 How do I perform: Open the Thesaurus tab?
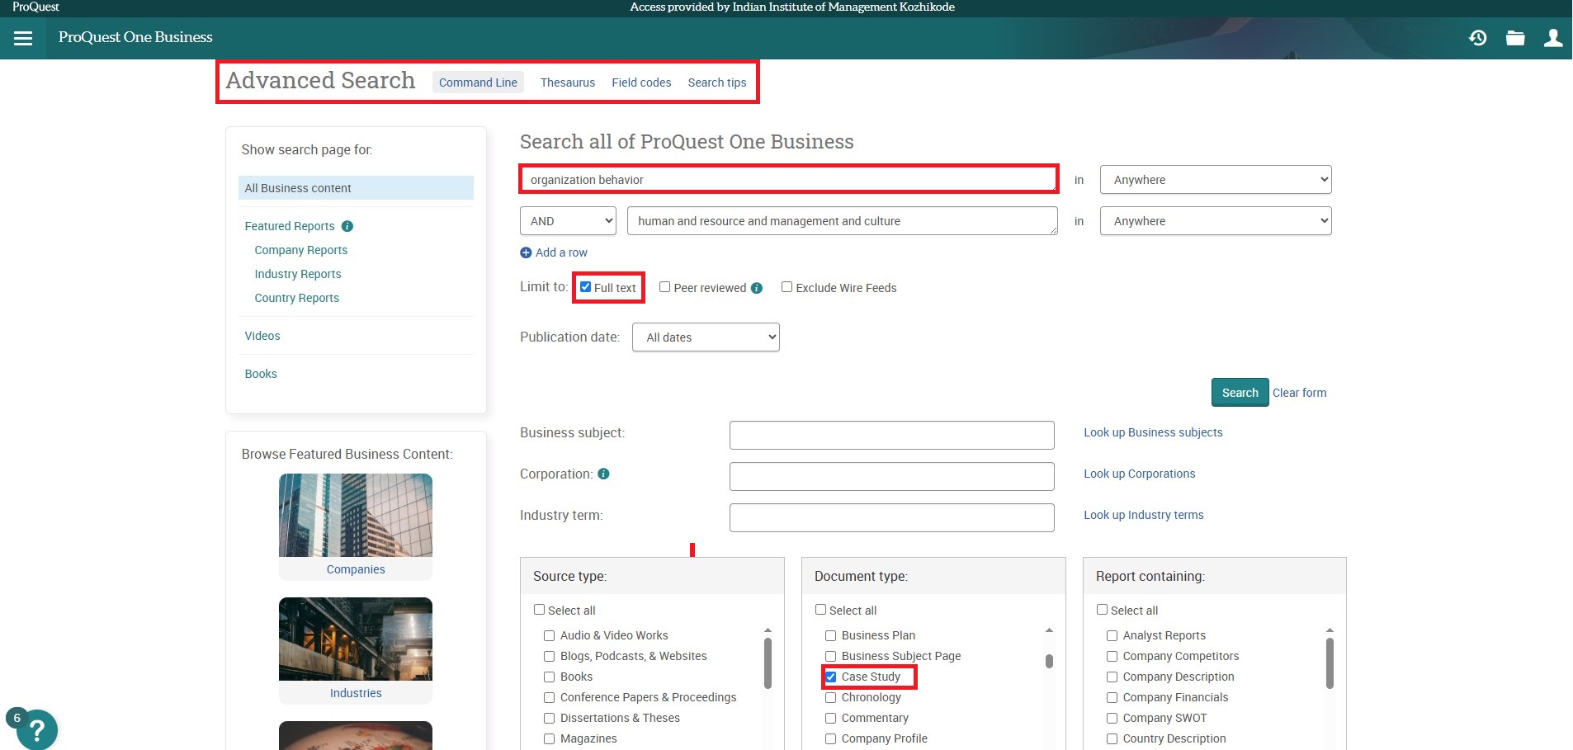tap(567, 83)
